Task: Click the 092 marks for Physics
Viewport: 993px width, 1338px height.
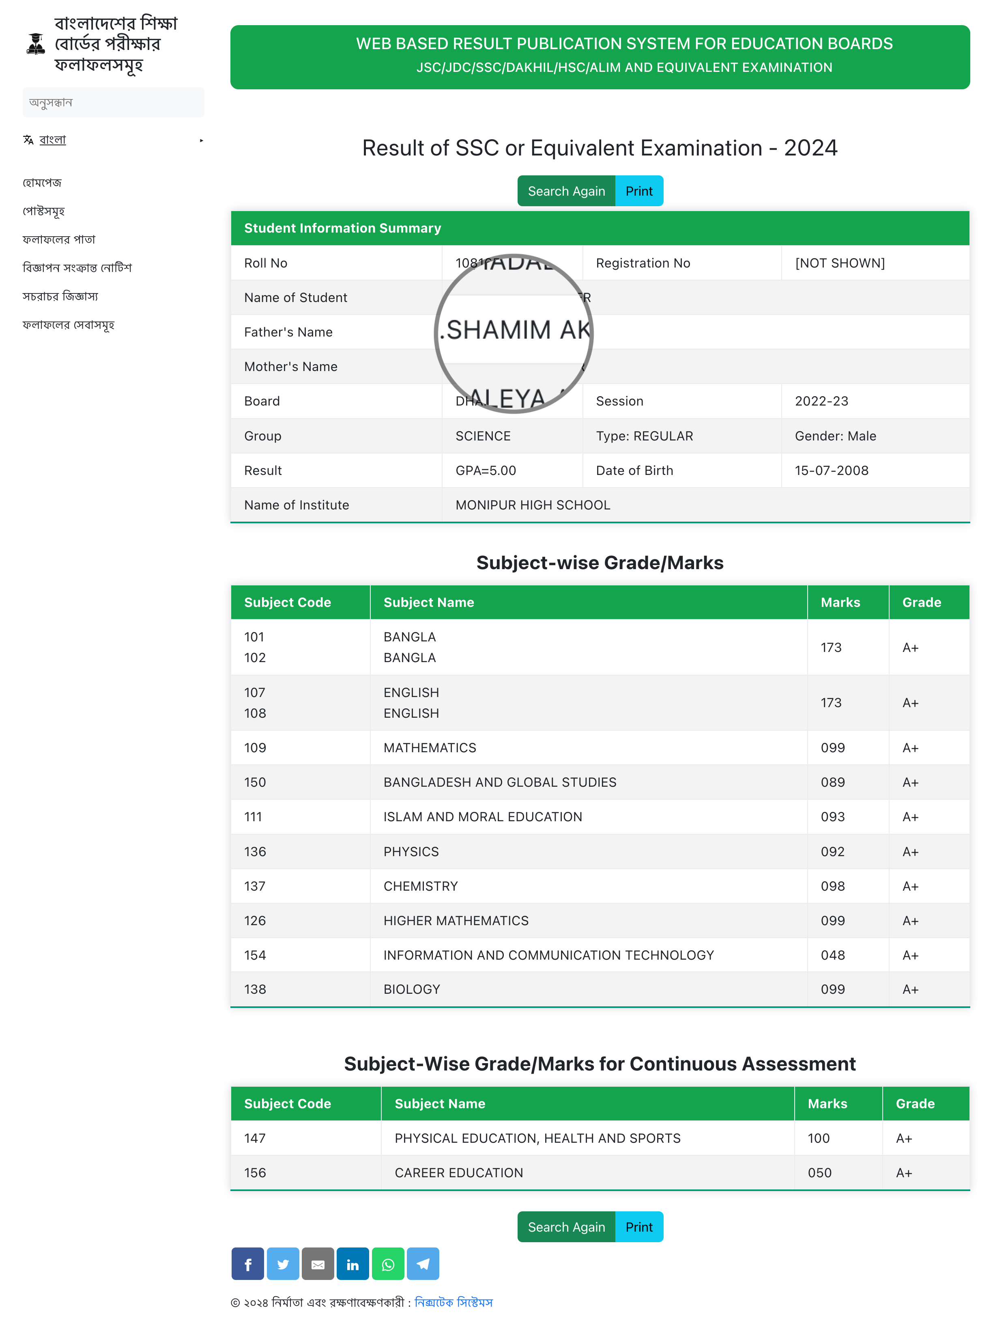Action: (x=832, y=852)
